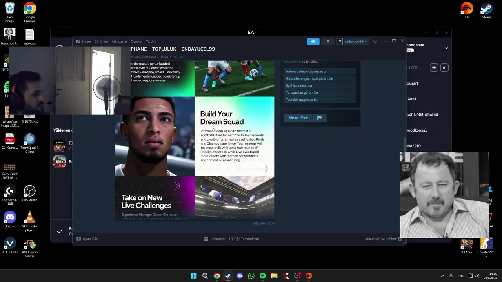
Task: Click the stadium promo image
Action: [x=234, y=197]
